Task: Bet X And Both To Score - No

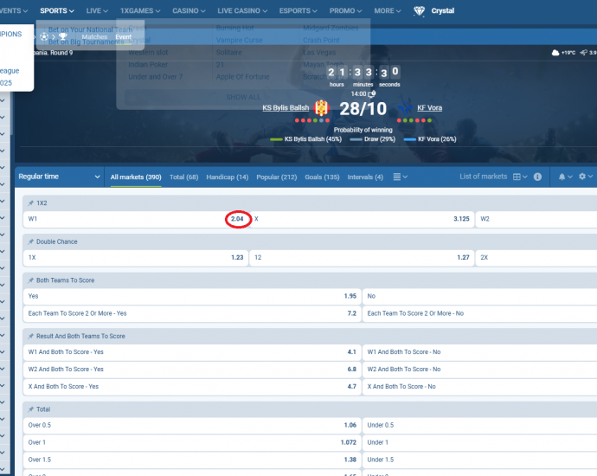Action: click(x=479, y=387)
